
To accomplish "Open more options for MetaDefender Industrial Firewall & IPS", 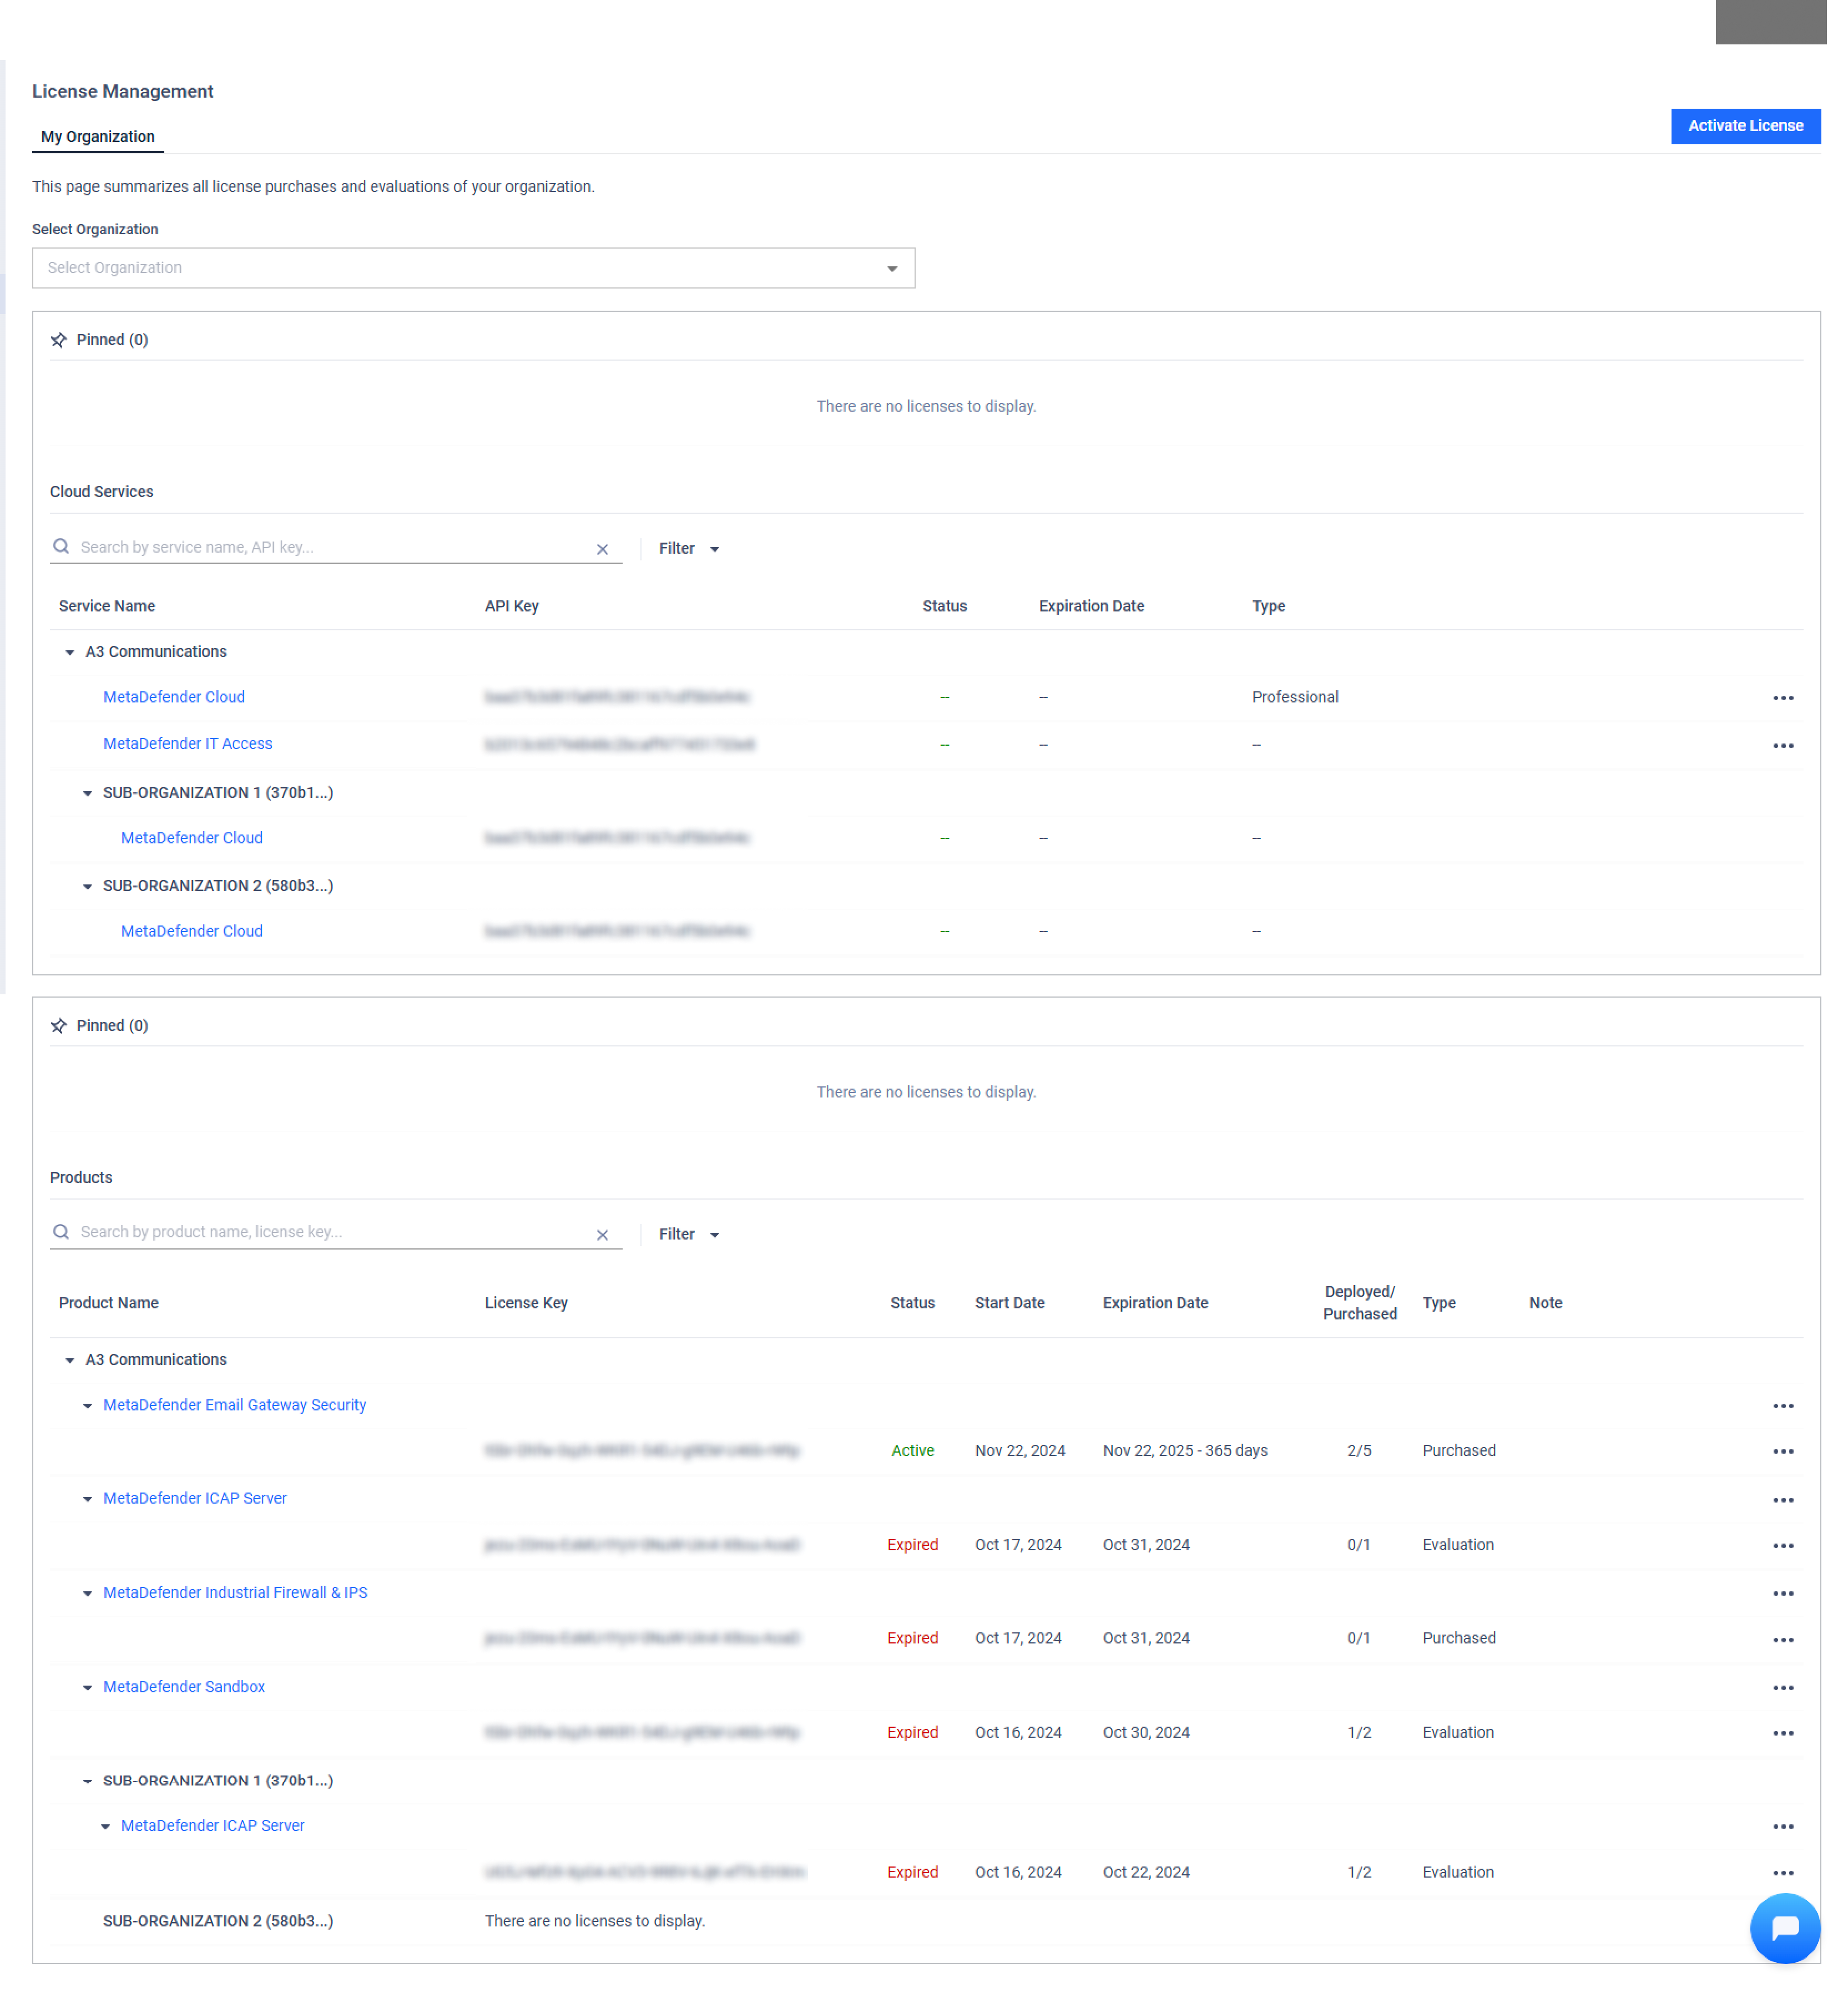I will pos(1782,1593).
